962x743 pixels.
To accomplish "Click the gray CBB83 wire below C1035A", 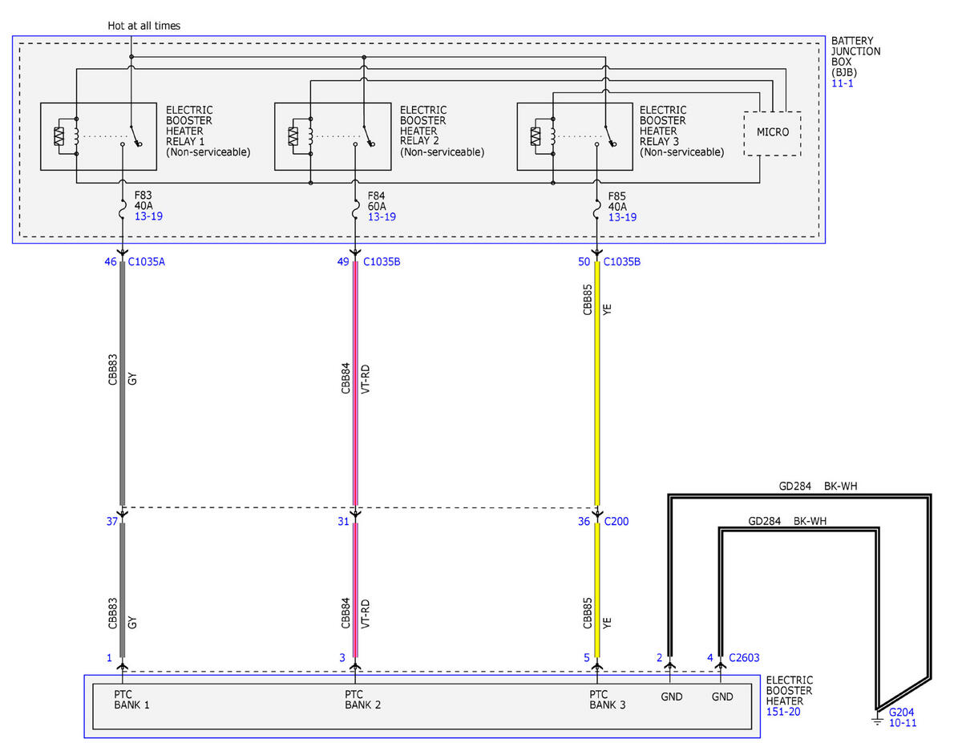I will click(x=123, y=385).
